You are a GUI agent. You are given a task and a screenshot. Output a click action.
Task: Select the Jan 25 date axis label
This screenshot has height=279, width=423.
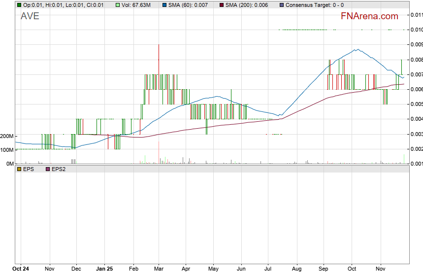[x=104, y=270]
